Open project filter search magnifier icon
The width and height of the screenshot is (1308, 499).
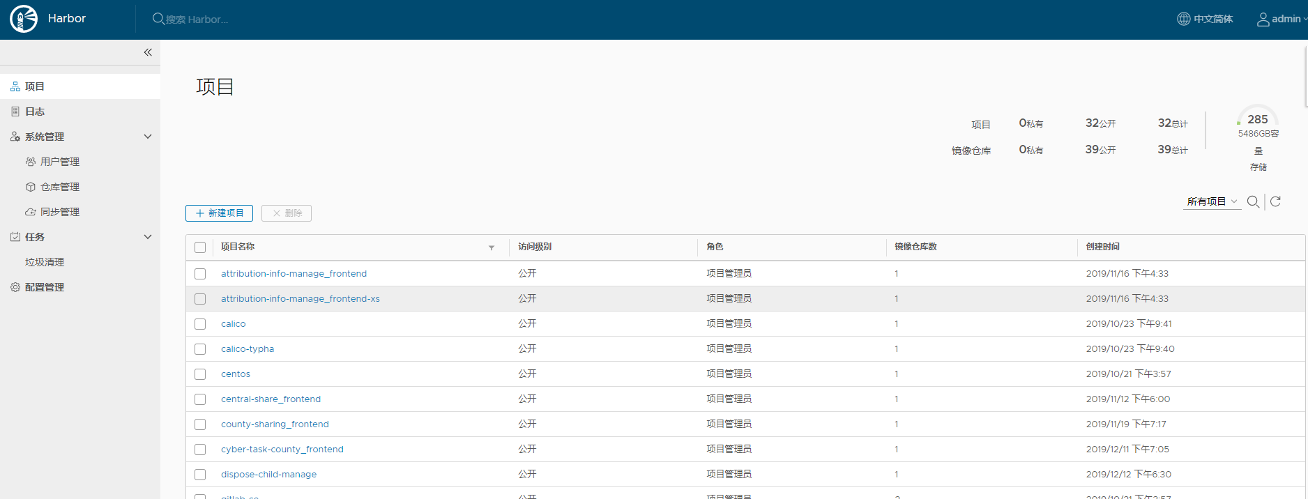[1253, 201]
